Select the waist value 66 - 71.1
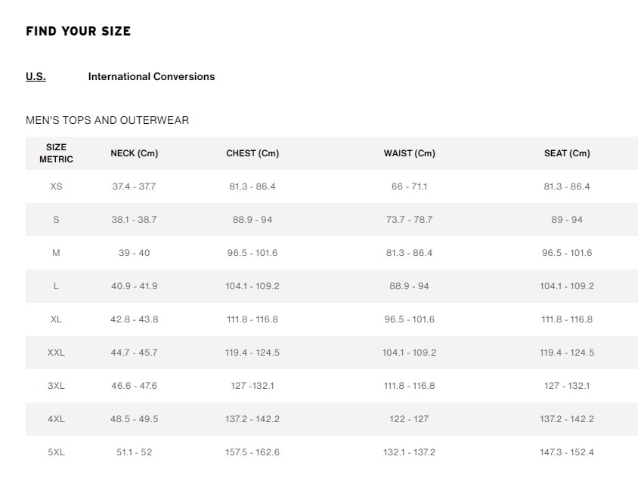The width and height of the screenshot is (638, 484). coord(409,187)
